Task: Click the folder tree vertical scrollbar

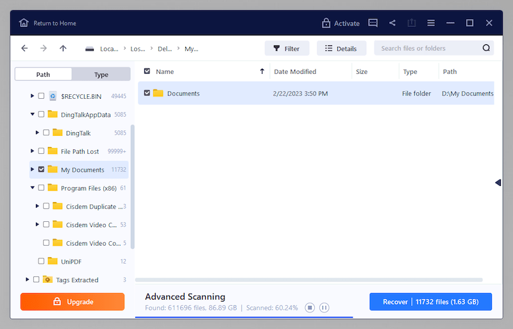Action: pyautogui.click(x=133, y=187)
